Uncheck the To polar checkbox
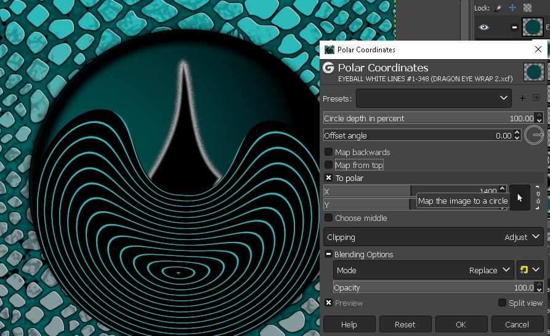 [328, 178]
